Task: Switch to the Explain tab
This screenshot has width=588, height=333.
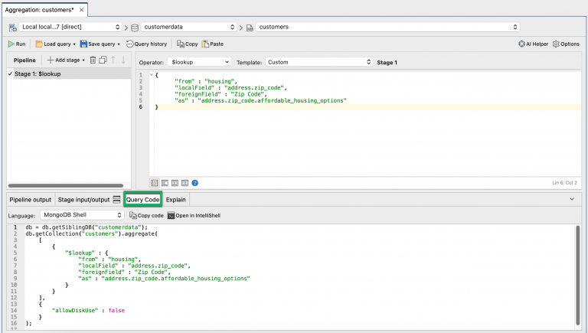Action: [176, 200]
